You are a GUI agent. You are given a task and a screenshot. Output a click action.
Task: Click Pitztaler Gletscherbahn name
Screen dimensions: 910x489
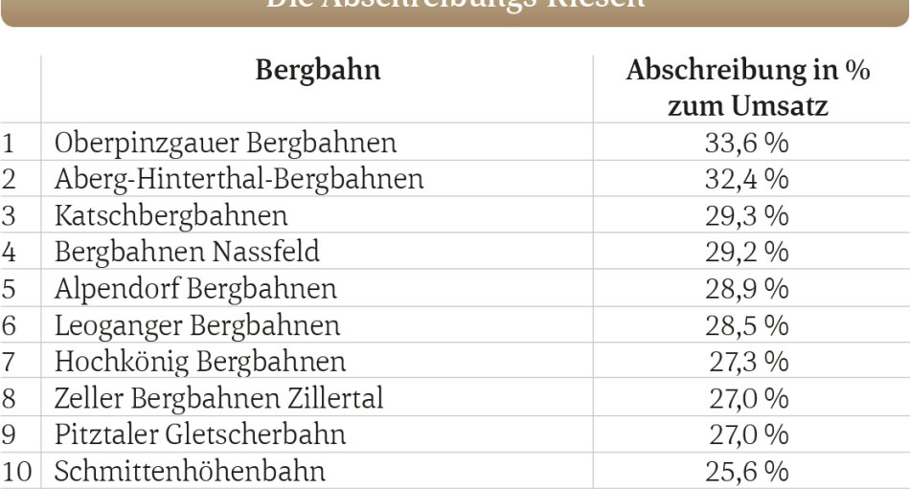tap(200, 434)
